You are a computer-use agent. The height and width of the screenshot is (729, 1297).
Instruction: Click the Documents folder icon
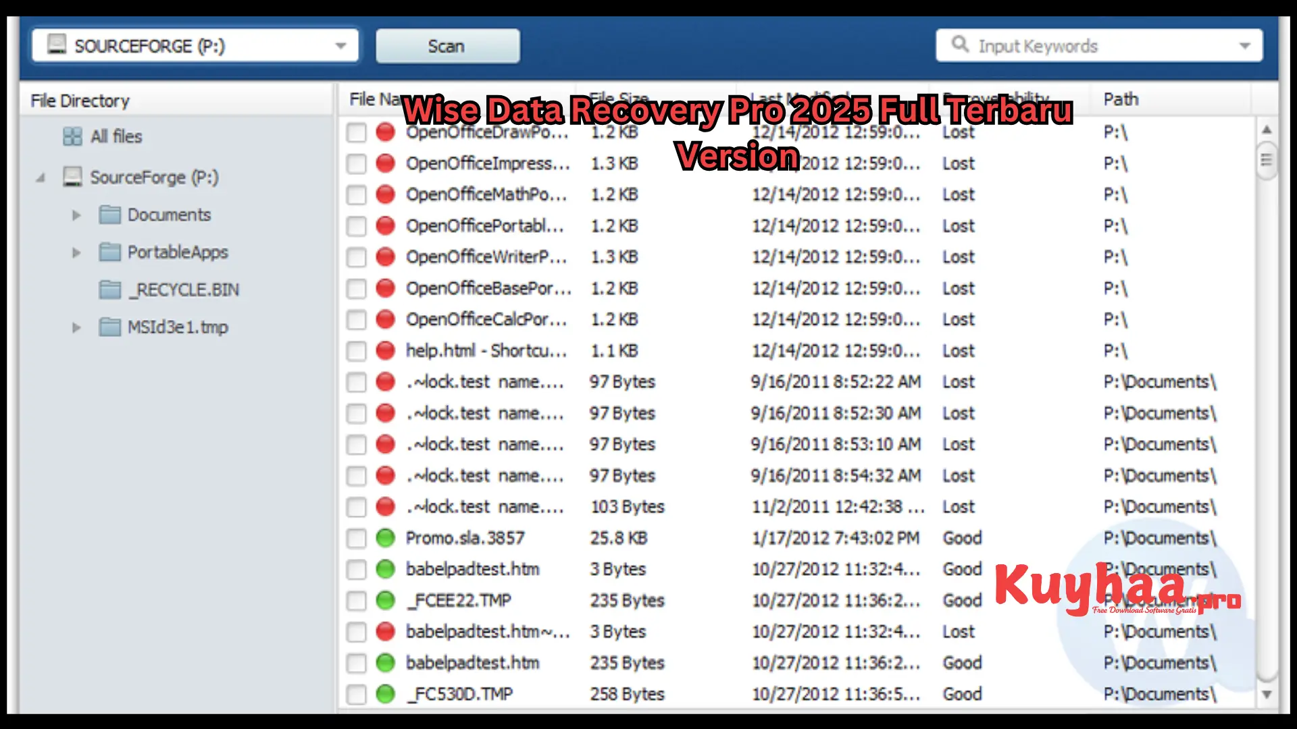(109, 215)
